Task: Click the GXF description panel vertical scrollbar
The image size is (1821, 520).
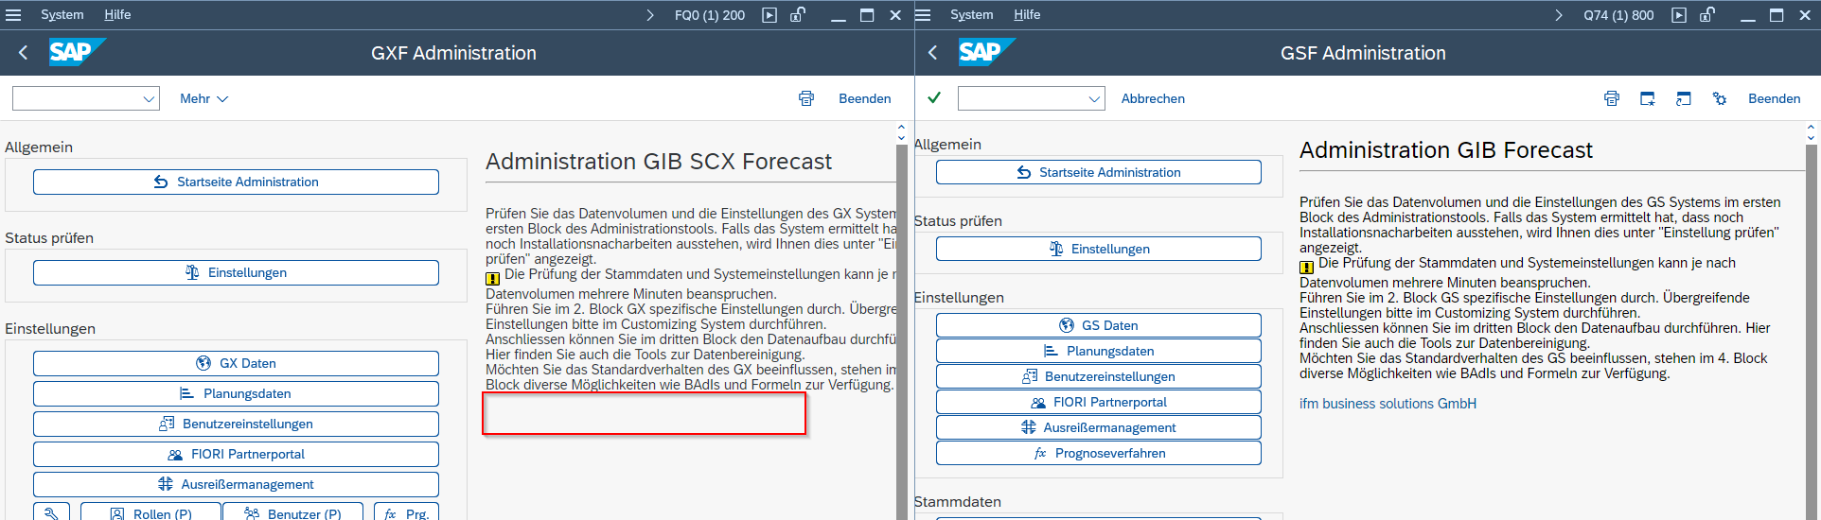Action: coord(901,321)
